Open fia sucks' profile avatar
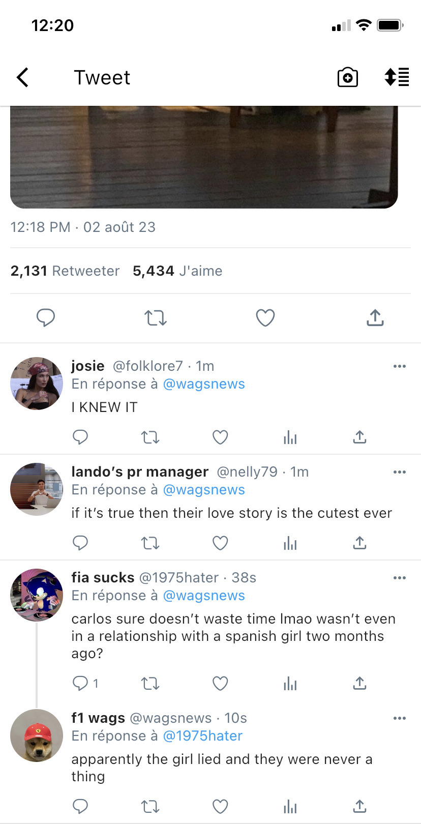This screenshot has height=824, width=421. coord(37,595)
